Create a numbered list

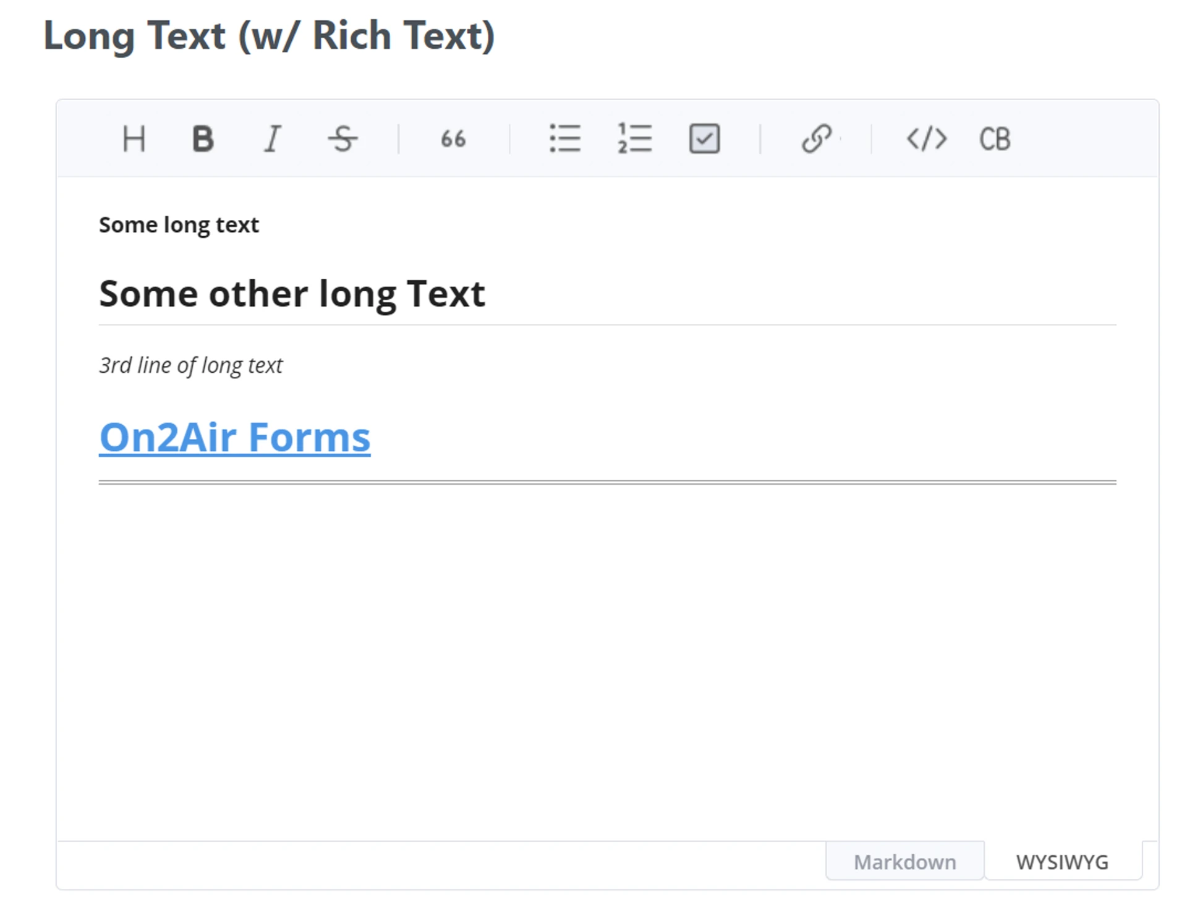click(634, 138)
